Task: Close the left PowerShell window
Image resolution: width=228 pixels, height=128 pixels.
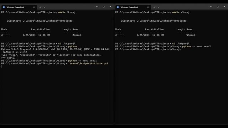Action: coord(110,7)
